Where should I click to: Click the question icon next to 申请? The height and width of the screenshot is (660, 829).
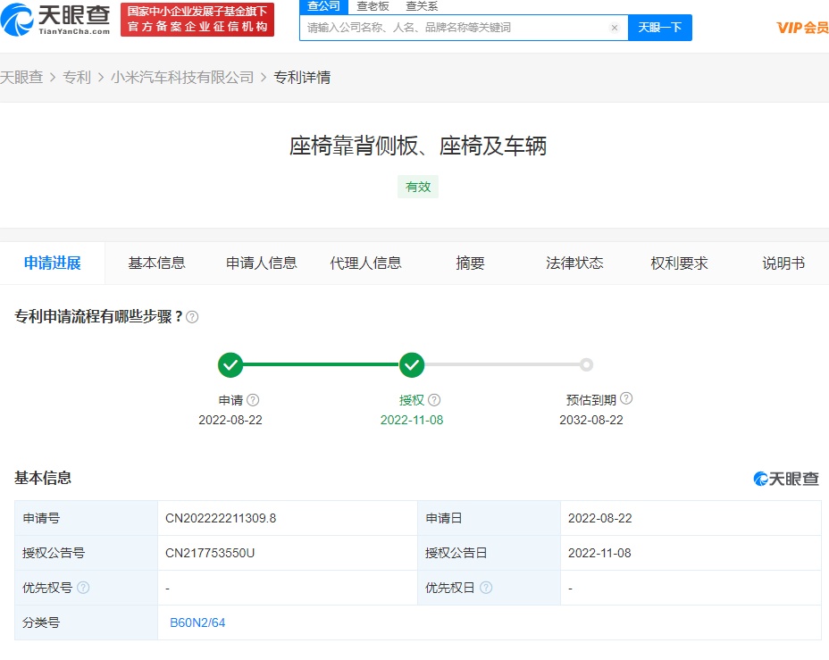click(x=253, y=401)
